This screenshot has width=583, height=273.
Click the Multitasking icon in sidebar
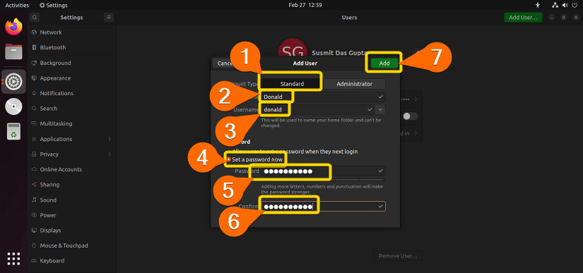(x=34, y=123)
